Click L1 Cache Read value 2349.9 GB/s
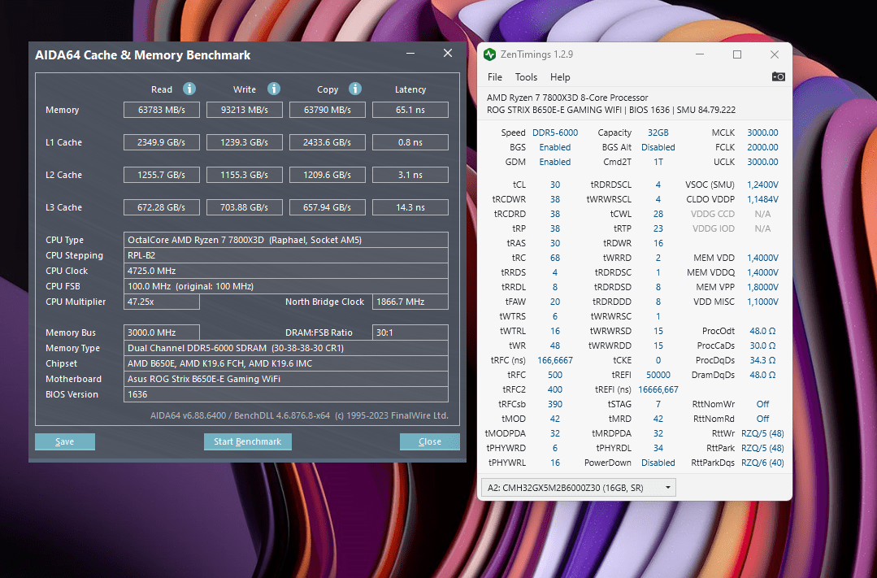 click(x=162, y=142)
